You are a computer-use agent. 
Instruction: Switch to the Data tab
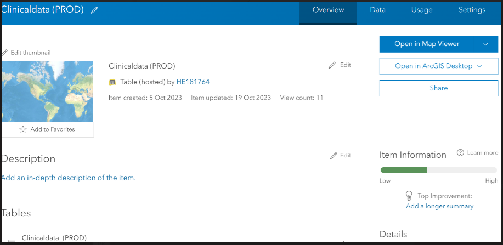point(377,10)
